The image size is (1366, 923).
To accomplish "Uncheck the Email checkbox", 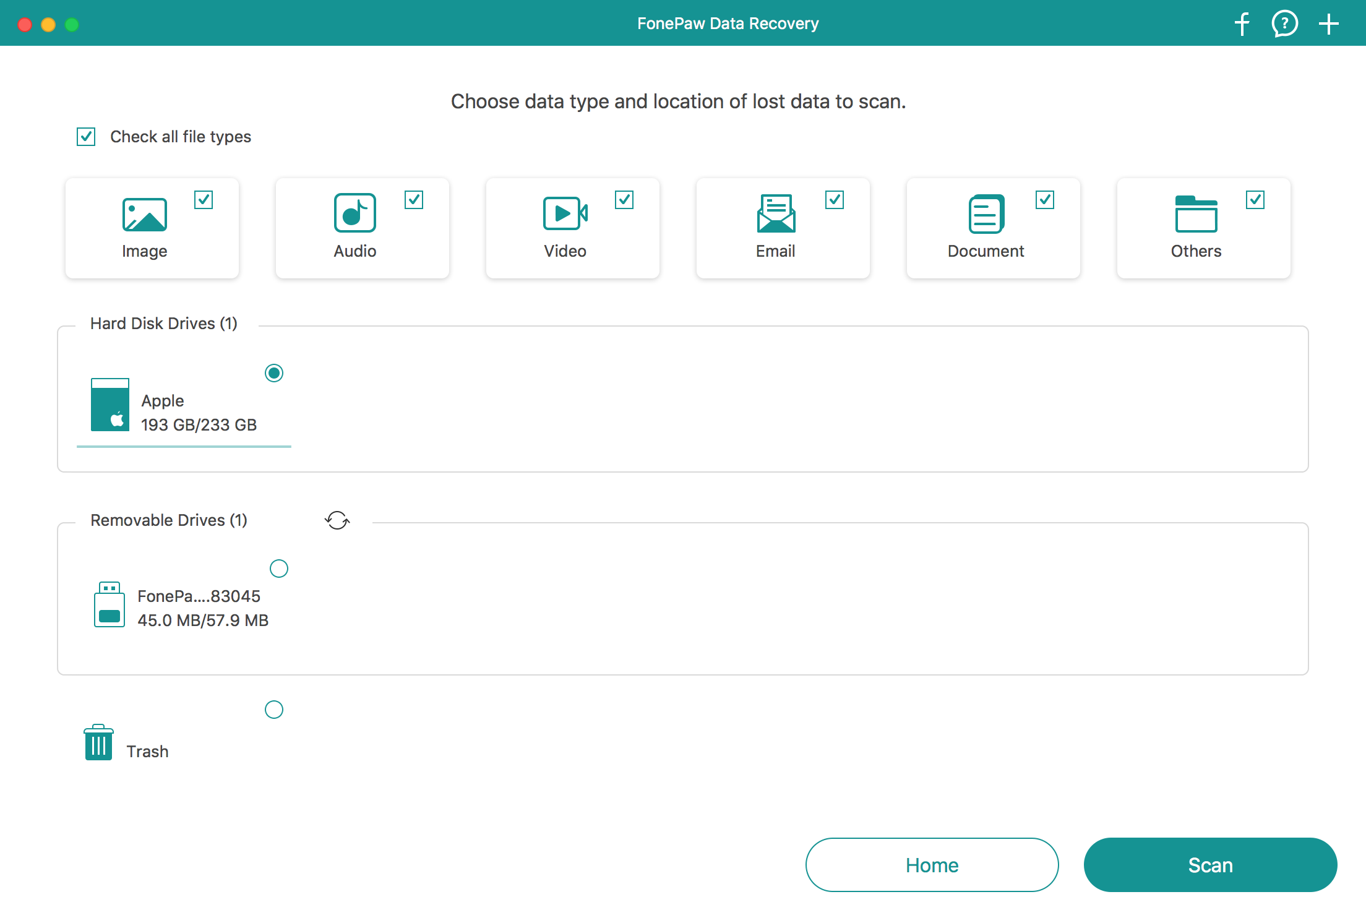I will tap(835, 200).
